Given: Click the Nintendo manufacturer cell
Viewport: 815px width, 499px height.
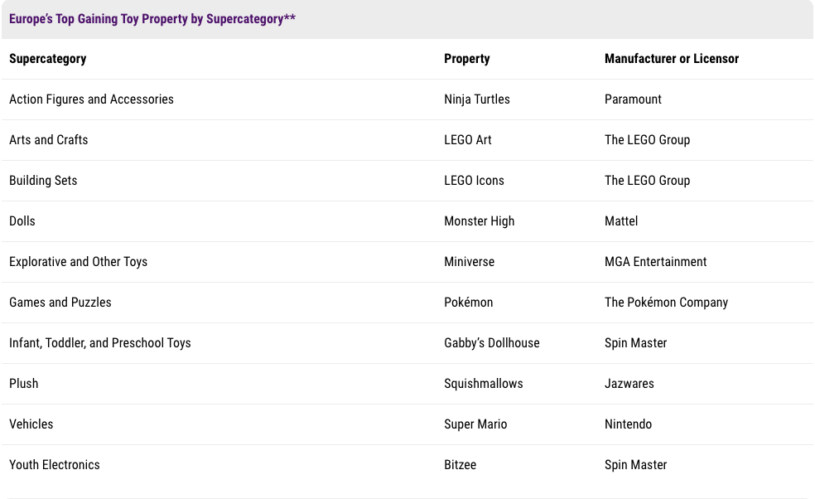Looking at the screenshot, I should (628, 424).
